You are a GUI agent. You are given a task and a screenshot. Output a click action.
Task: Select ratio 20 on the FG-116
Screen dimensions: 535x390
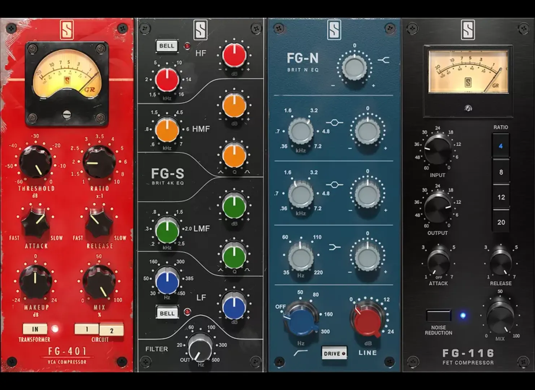(x=501, y=222)
